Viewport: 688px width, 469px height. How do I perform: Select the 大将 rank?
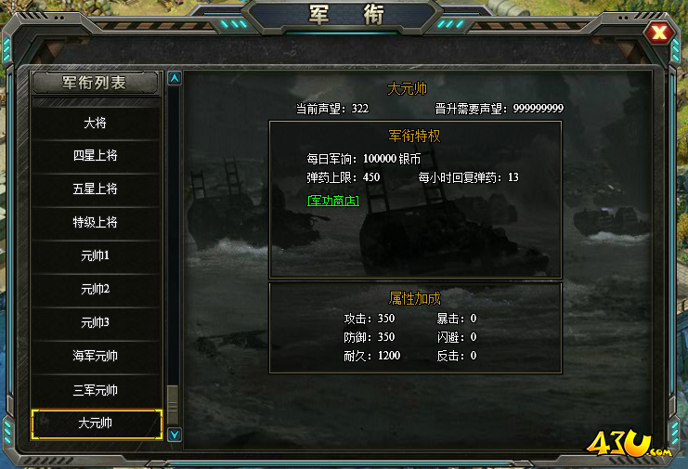click(96, 123)
